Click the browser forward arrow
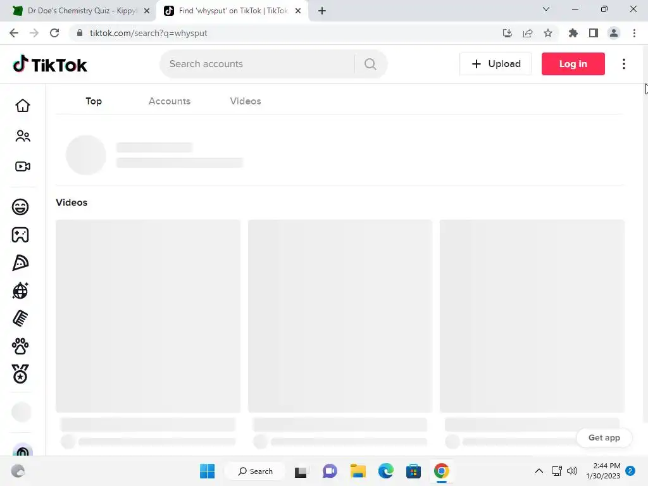 click(34, 33)
